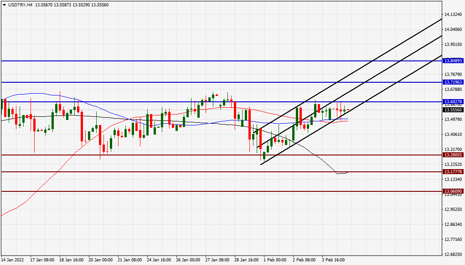Select the 13.28055 red level label

pos(453,155)
